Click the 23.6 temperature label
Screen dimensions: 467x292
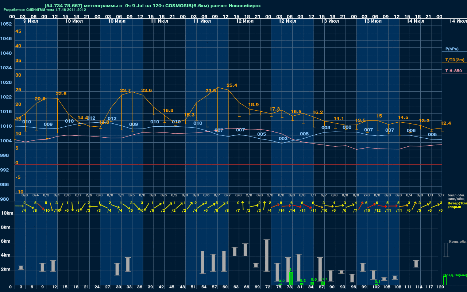[147, 91]
